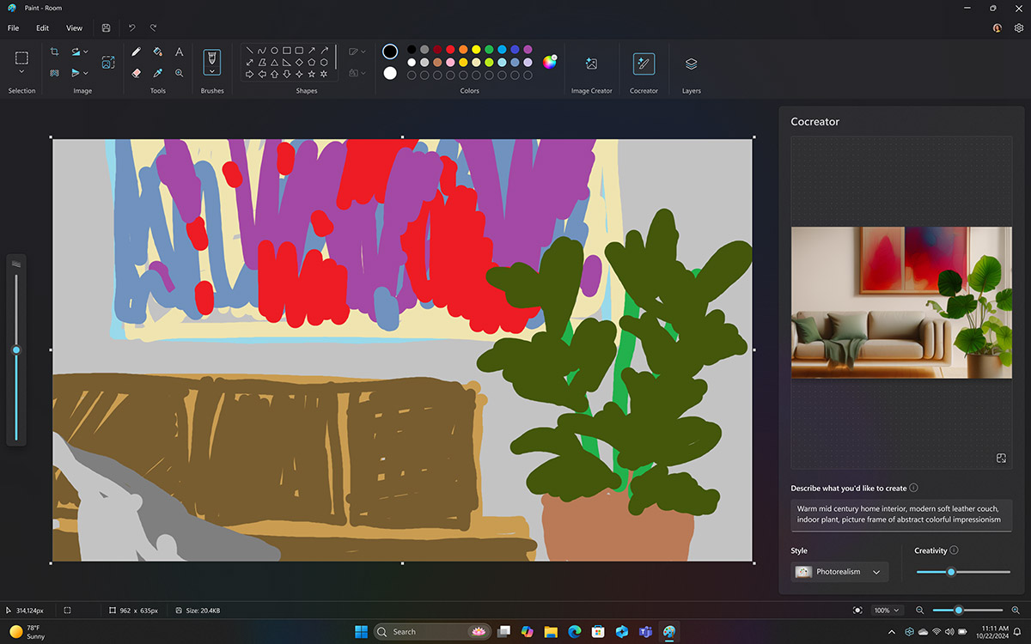Screen dimensions: 1031x644
Task: Select the Pencil tool
Action: pyautogui.click(x=136, y=52)
